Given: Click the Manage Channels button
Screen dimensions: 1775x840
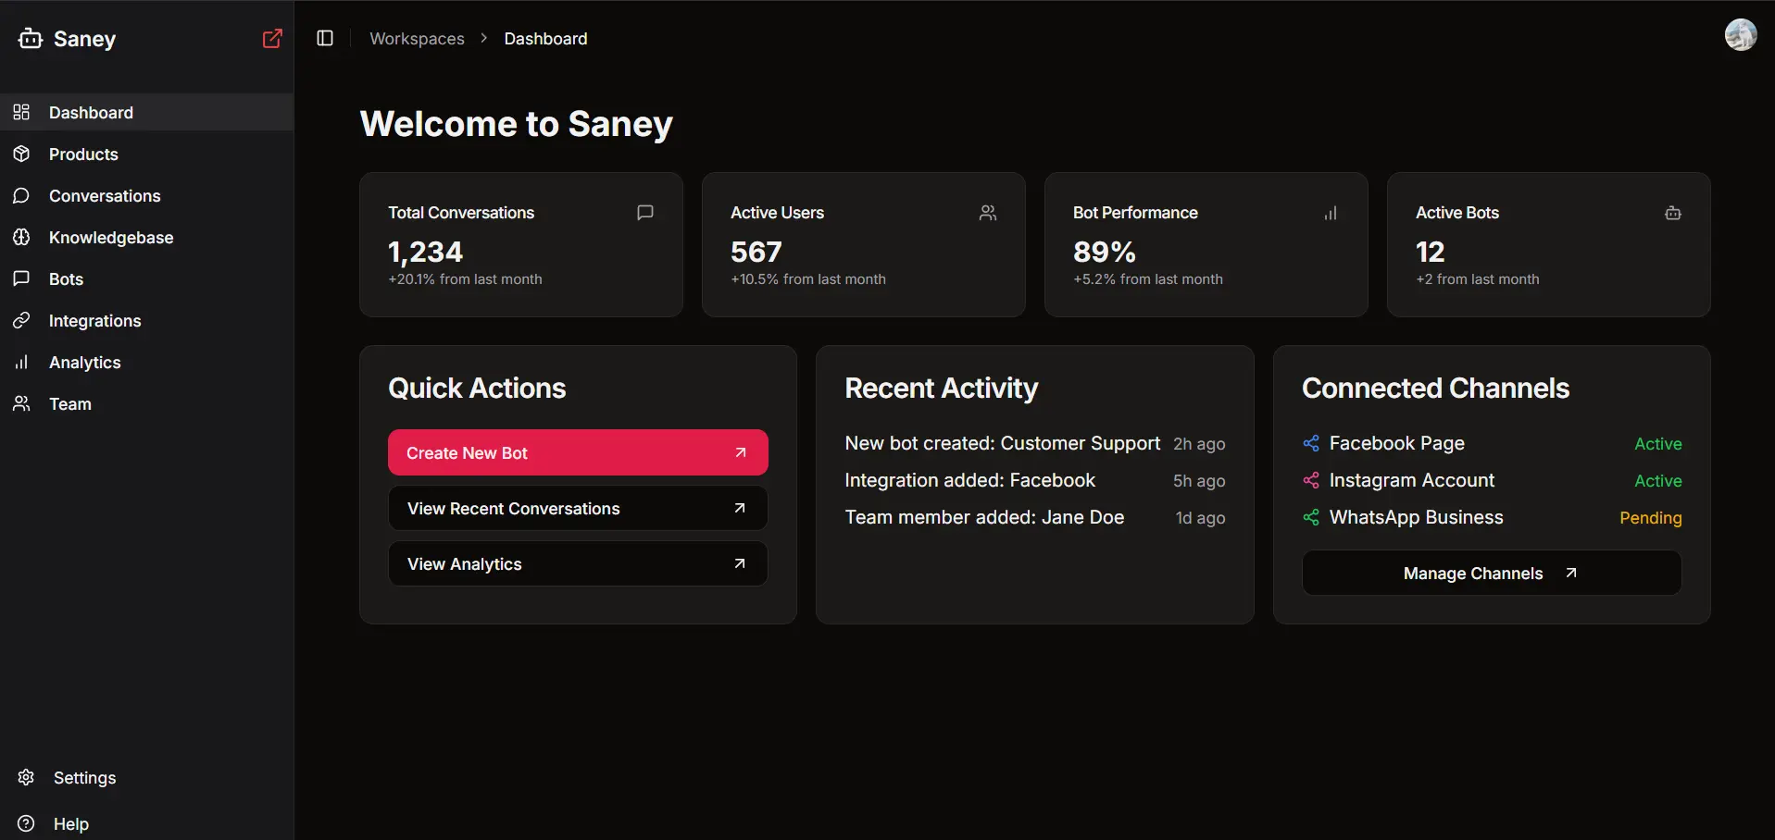Looking at the screenshot, I should click(x=1491, y=573).
